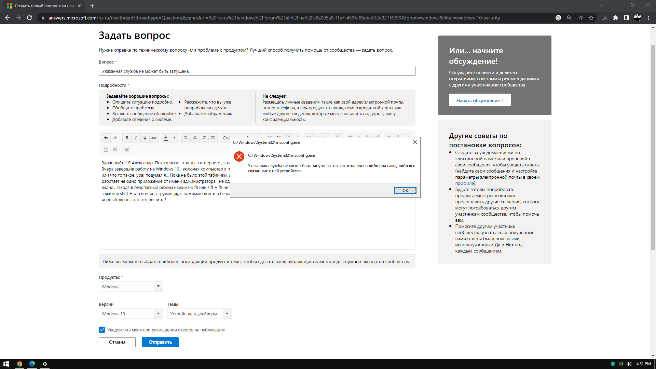Toggle underline formatting in the editor
This screenshot has width=656, height=369.
pyautogui.click(x=145, y=138)
